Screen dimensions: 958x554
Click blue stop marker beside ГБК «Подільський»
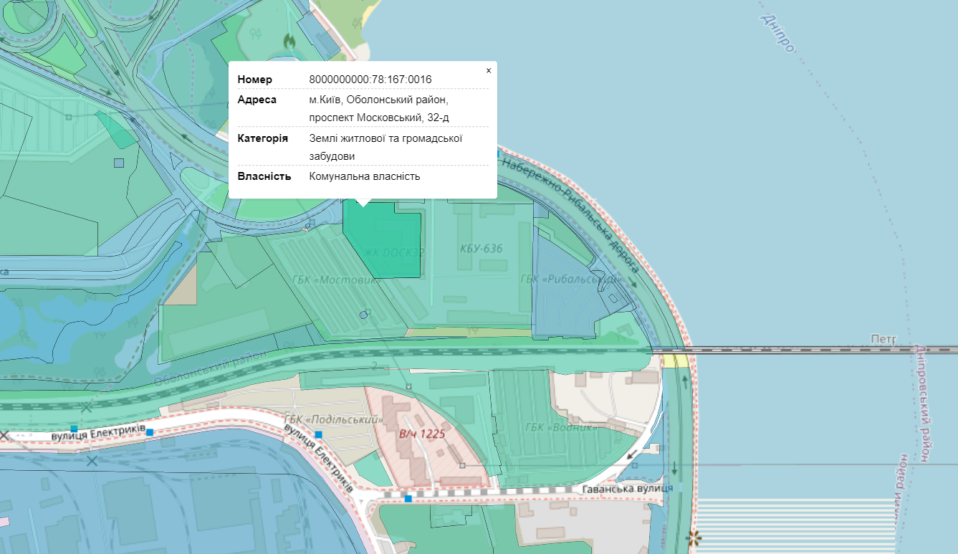[319, 435]
